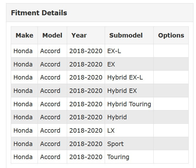Select the Model column header
The height and width of the screenshot is (168, 196).
[52, 35]
